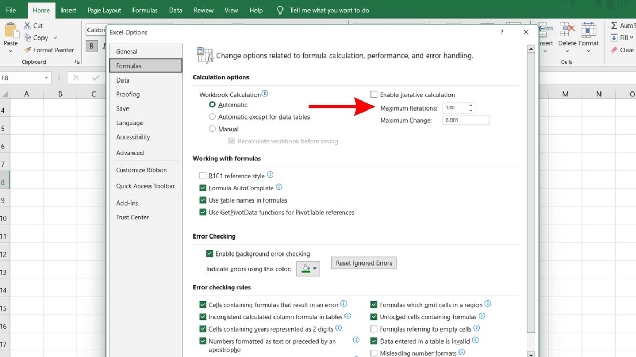
Task: Click the Reset Ignored Errors button
Action: tap(364, 263)
